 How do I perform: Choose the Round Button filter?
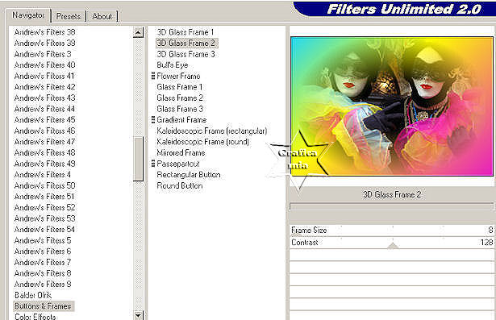180,185
